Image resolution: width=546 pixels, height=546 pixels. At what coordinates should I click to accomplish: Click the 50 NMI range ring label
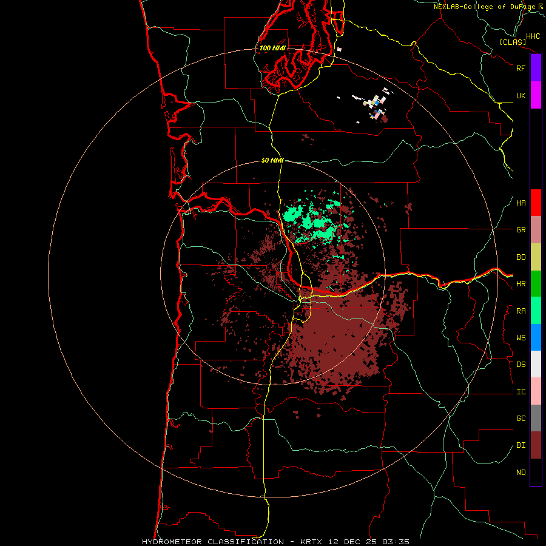click(272, 161)
